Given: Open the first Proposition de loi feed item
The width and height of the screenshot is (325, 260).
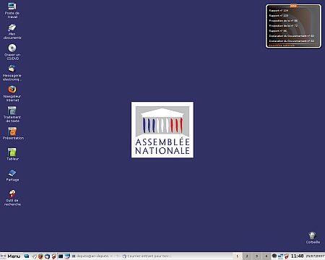Looking at the screenshot, I should (283, 21).
